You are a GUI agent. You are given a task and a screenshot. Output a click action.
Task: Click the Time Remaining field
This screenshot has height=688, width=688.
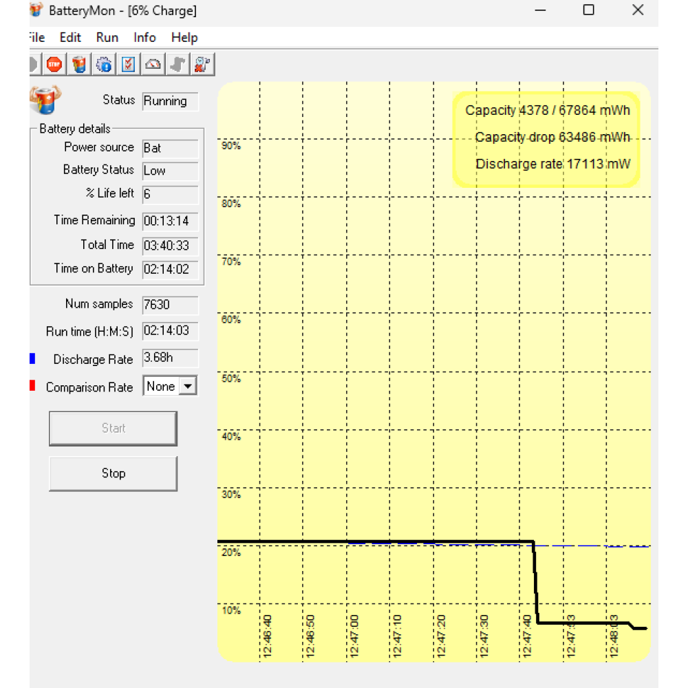170,222
